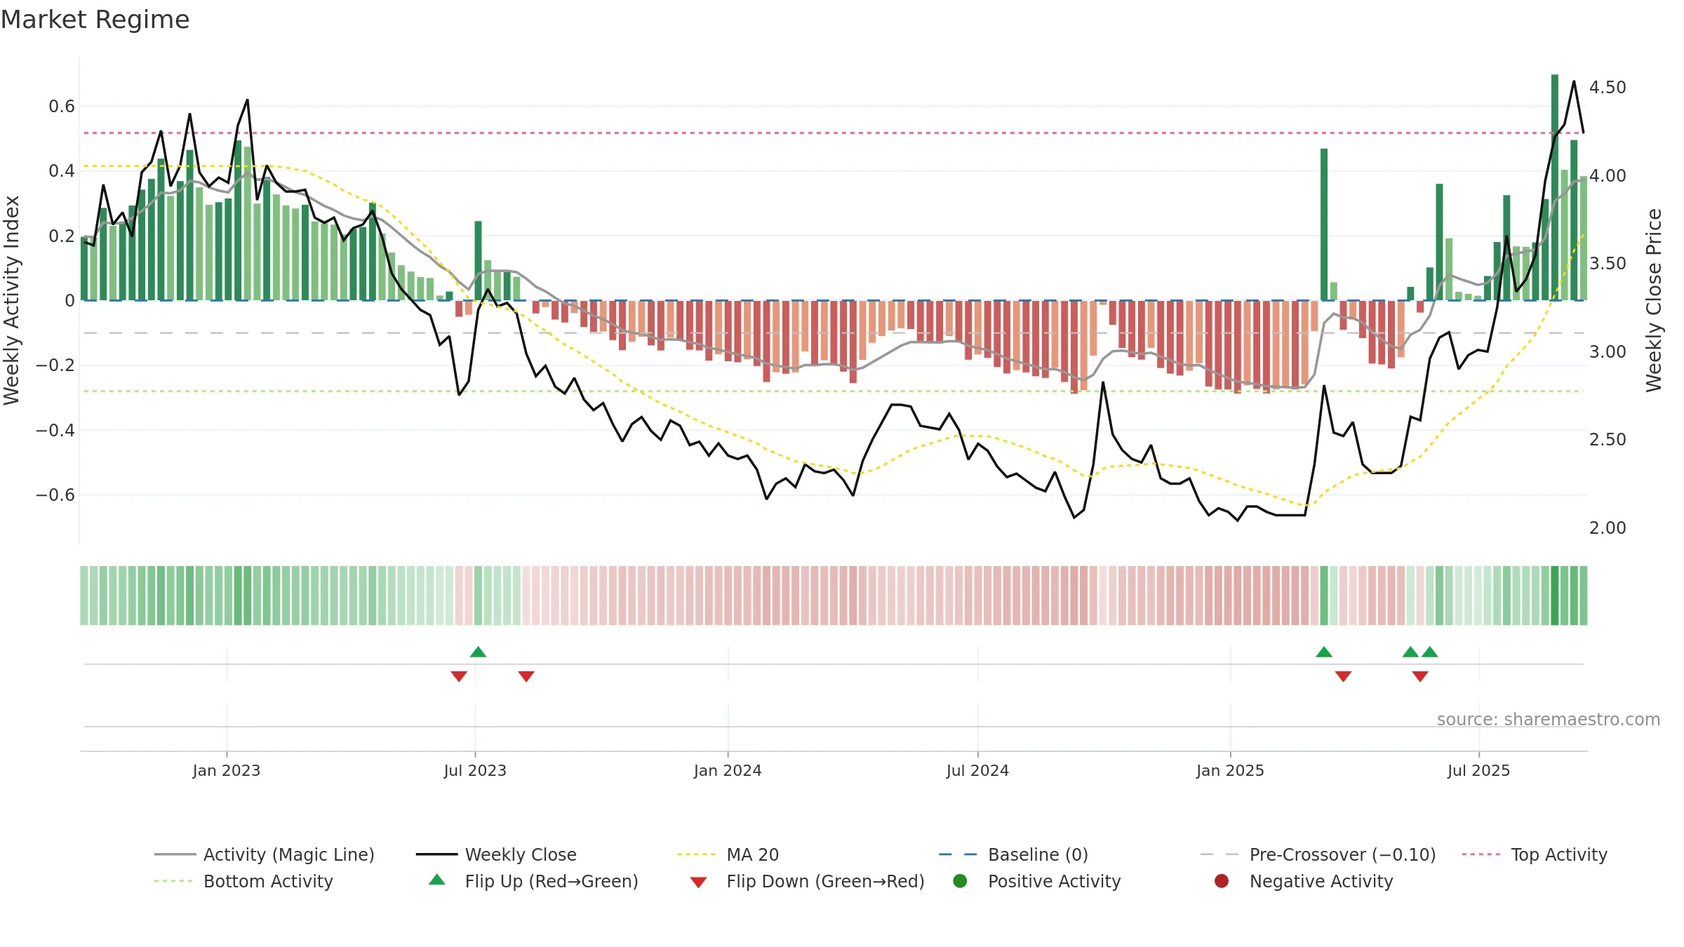The image size is (1684, 947).
Task: Click the Pre-Crossover (−0.10) legend entry
Action: 1318,854
